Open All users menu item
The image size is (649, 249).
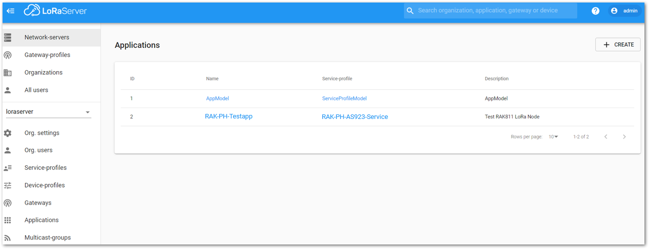click(52, 90)
